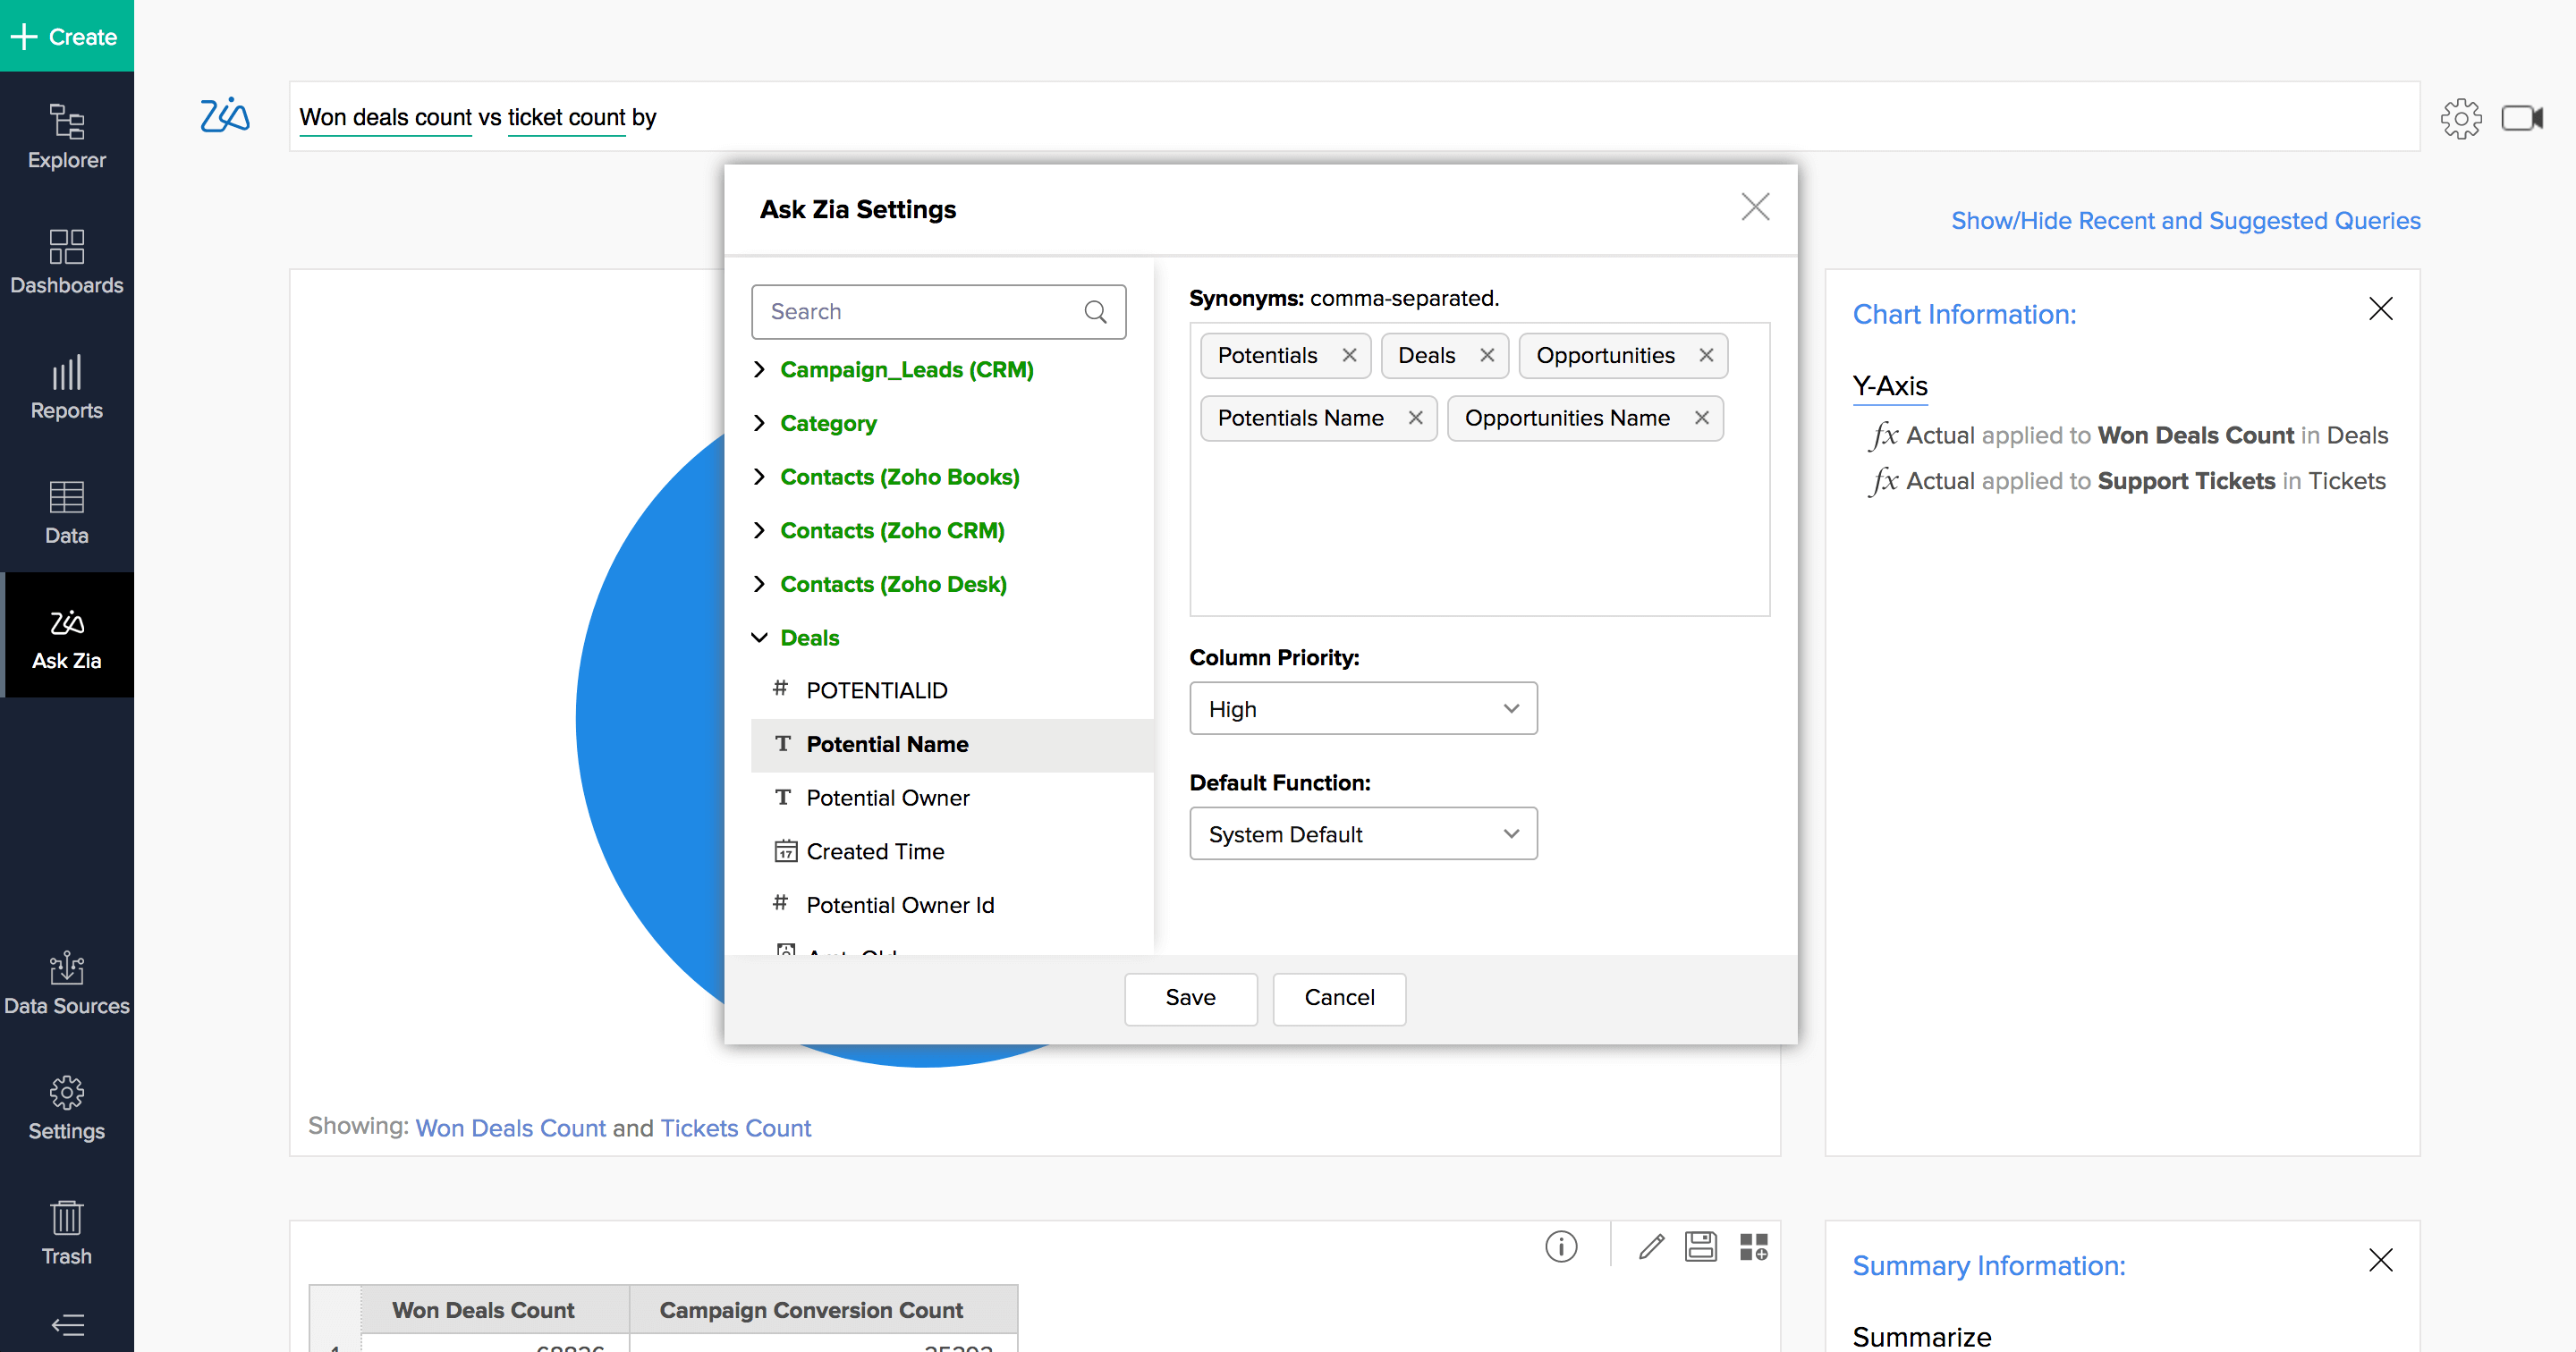Open the Column Priority dropdown

pyautogui.click(x=1362, y=708)
